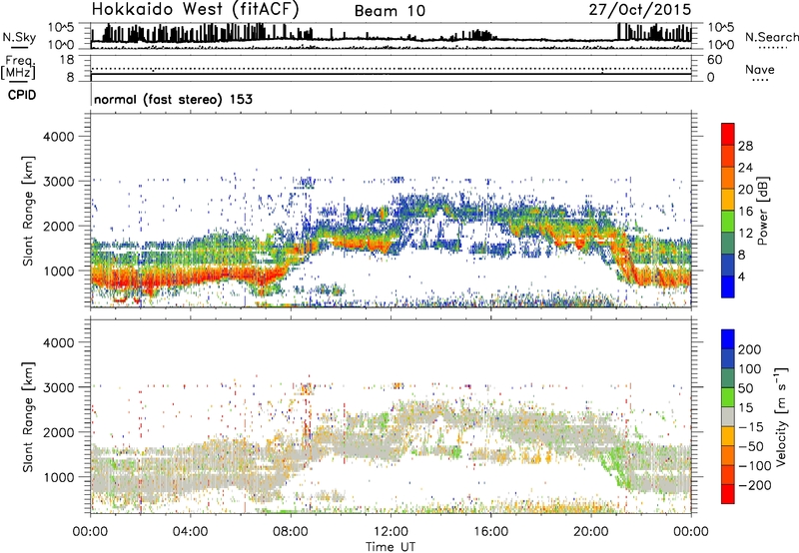Click the '-15' Velocity scale label
The height and width of the screenshot is (553, 799).
click(x=751, y=427)
